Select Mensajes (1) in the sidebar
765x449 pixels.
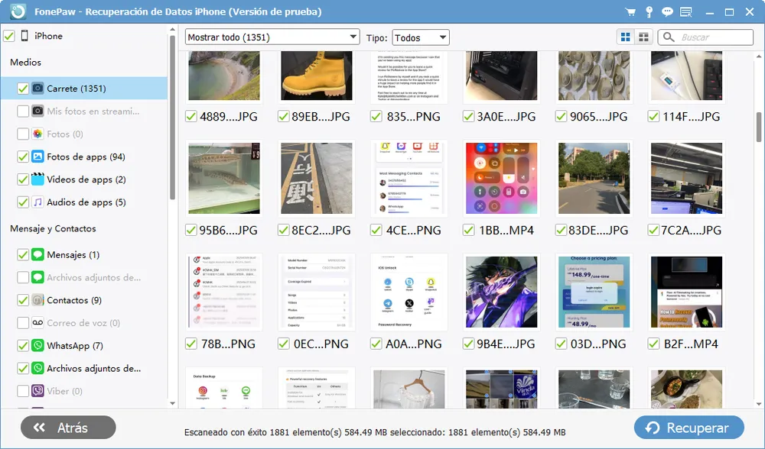[x=73, y=255]
